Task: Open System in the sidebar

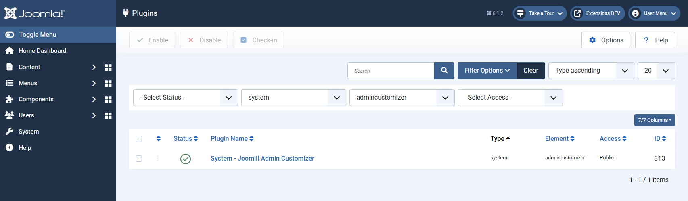Action: 29,132
